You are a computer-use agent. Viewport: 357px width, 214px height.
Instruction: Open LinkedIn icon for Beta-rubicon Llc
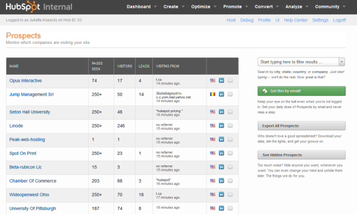(221, 167)
